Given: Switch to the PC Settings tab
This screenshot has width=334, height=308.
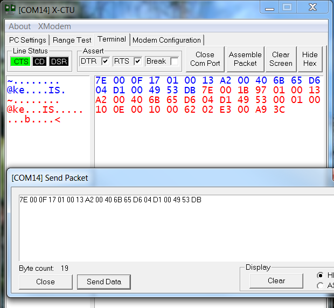Looking at the screenshot, I should (x=27, y=40).
